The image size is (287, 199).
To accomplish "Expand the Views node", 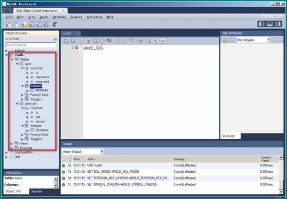I will (12, 144).
